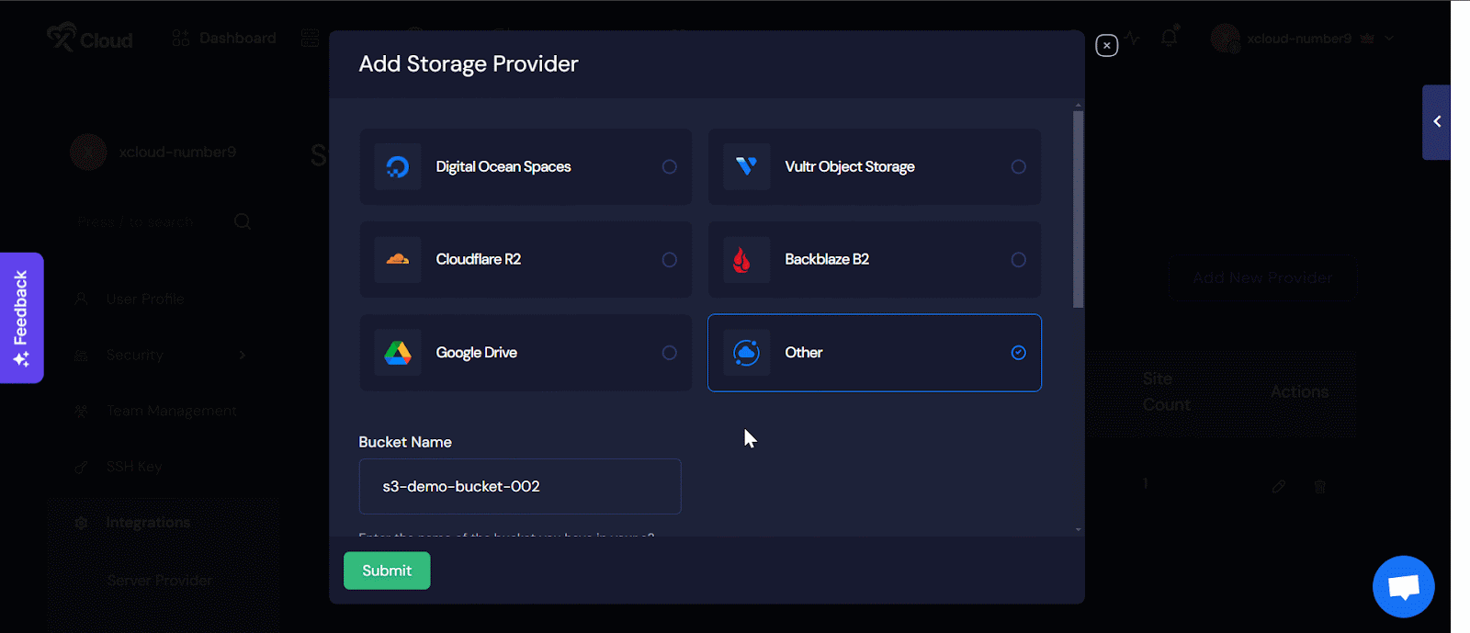Open the notifications bell icon
Viewport: 1470px width, 633px height.
(x=1170, y=38)
